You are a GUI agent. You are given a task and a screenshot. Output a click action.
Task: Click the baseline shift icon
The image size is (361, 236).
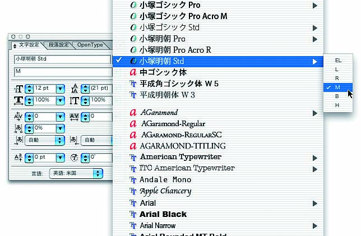(18, 158)
